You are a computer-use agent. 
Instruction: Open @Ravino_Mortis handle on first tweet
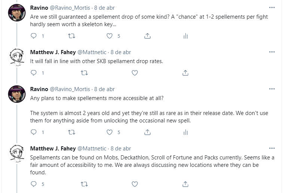coord(70,8)
